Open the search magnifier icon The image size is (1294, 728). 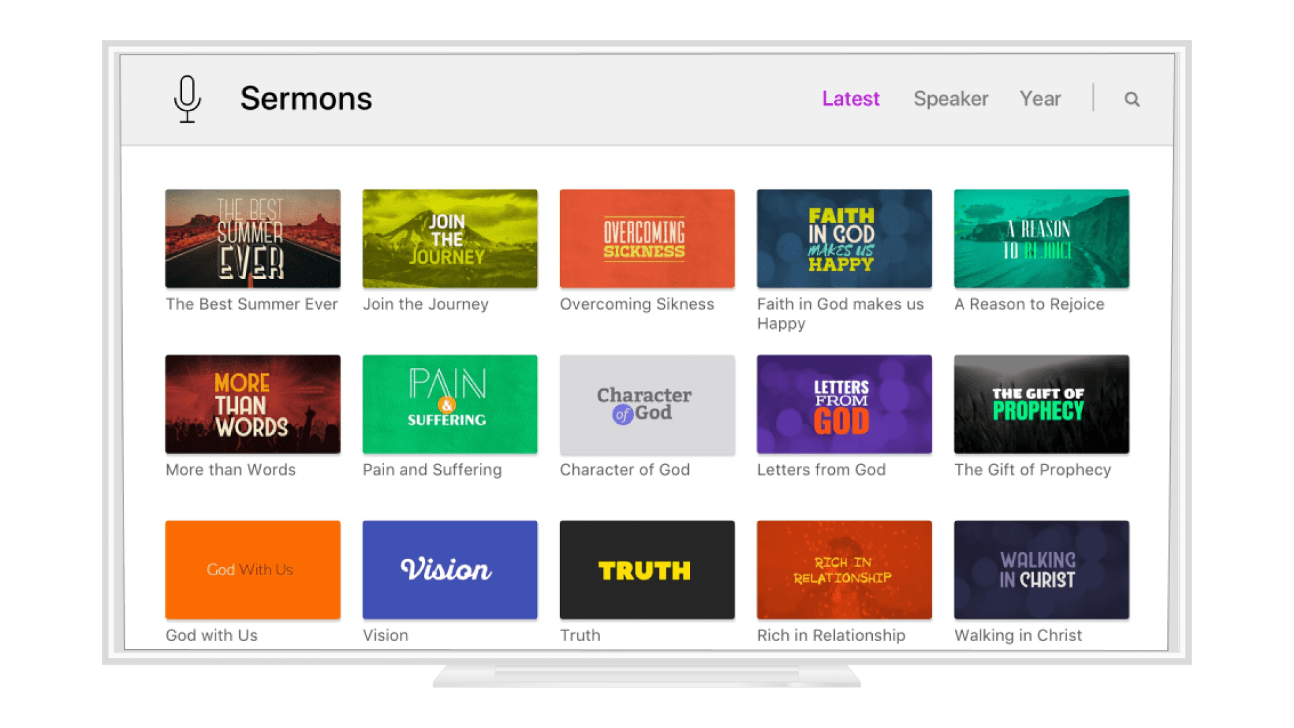click(1132, 98)
